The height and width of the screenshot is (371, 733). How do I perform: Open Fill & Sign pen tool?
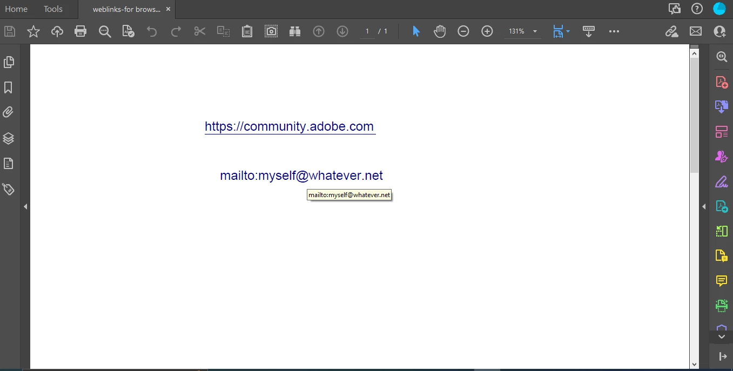[x=722, y=181]
